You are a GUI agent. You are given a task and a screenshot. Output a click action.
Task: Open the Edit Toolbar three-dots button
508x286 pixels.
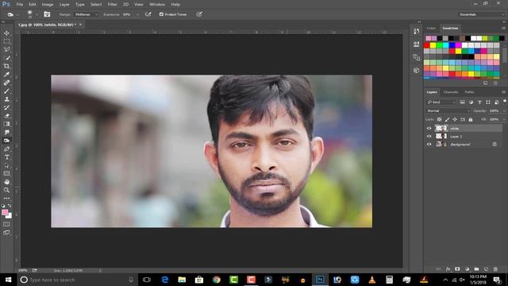coord(6,198)
